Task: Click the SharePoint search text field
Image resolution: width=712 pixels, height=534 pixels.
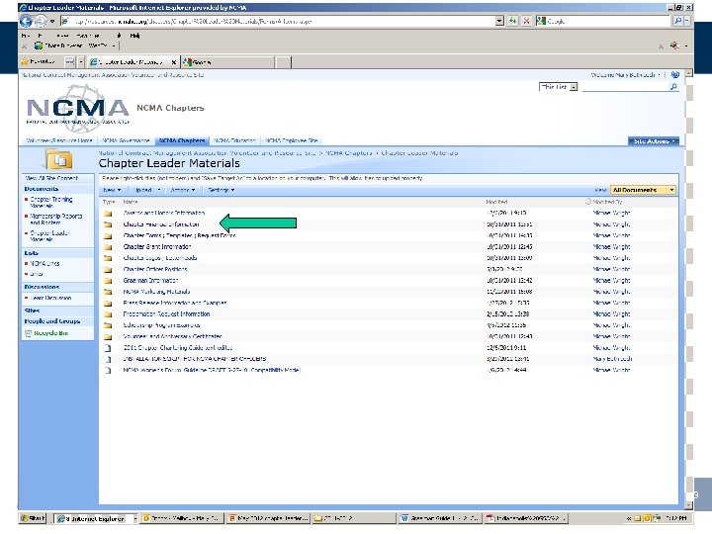Action: pyautogui.click(x=625, y=87)
